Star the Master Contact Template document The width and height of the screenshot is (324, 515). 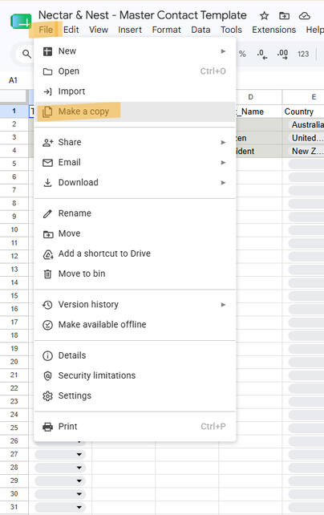point(265,15)
